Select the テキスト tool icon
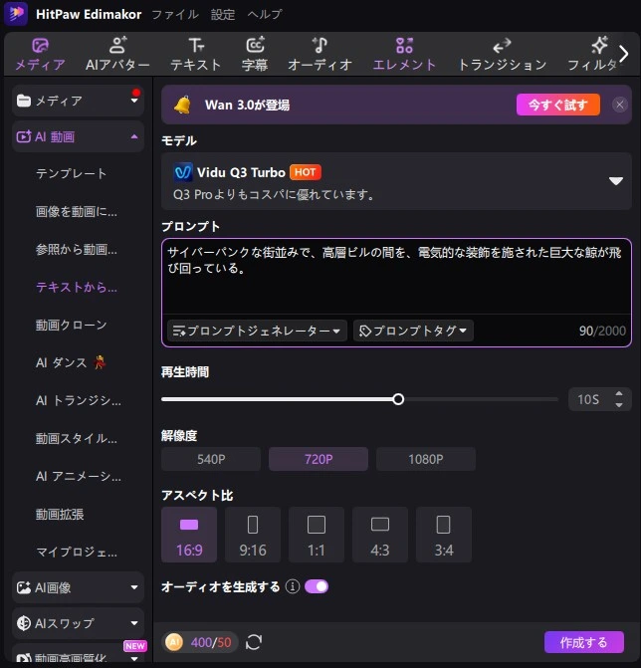 [196, 45]
